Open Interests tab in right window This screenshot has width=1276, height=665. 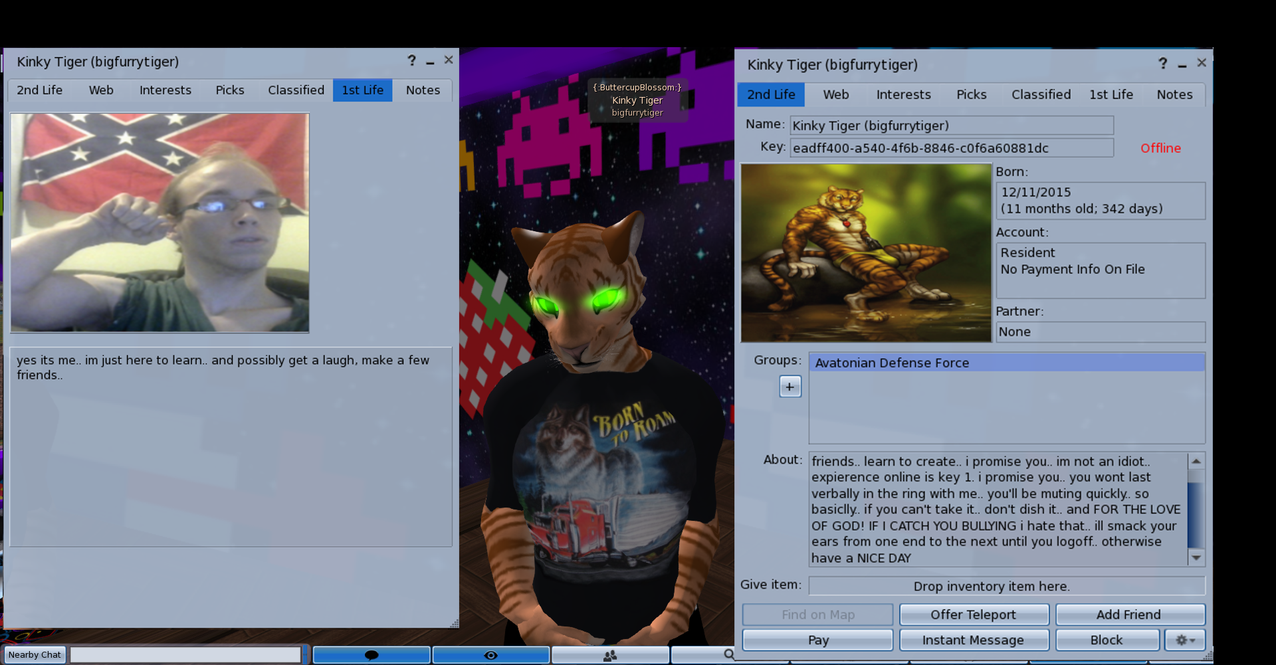[903, 94]
